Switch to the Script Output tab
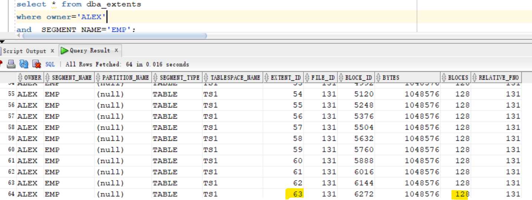The image size is (532, 200). click(25, 51)
